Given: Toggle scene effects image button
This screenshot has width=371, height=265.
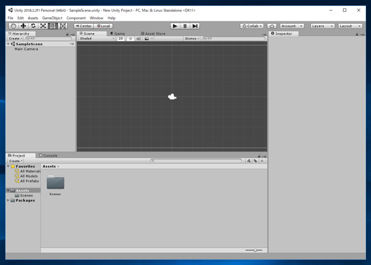Looking at the screenshot, I should pyautogui.click(x=147, y=38).
